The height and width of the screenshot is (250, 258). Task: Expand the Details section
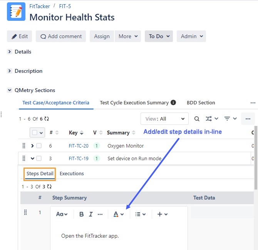10,52
